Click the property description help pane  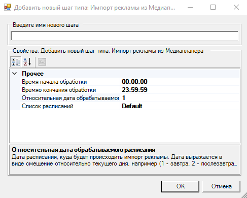[125, 159]
